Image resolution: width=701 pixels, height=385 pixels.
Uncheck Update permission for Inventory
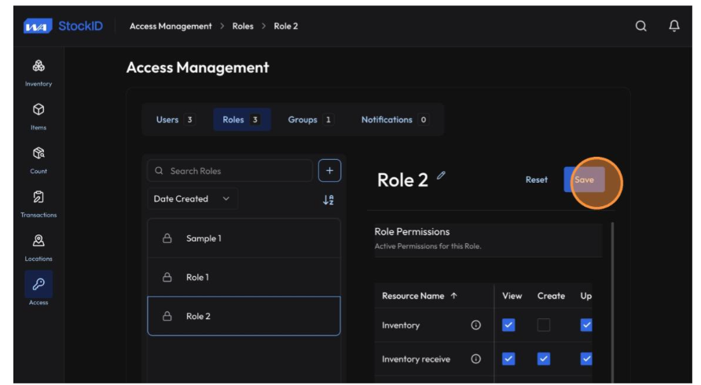pos(585,325)
